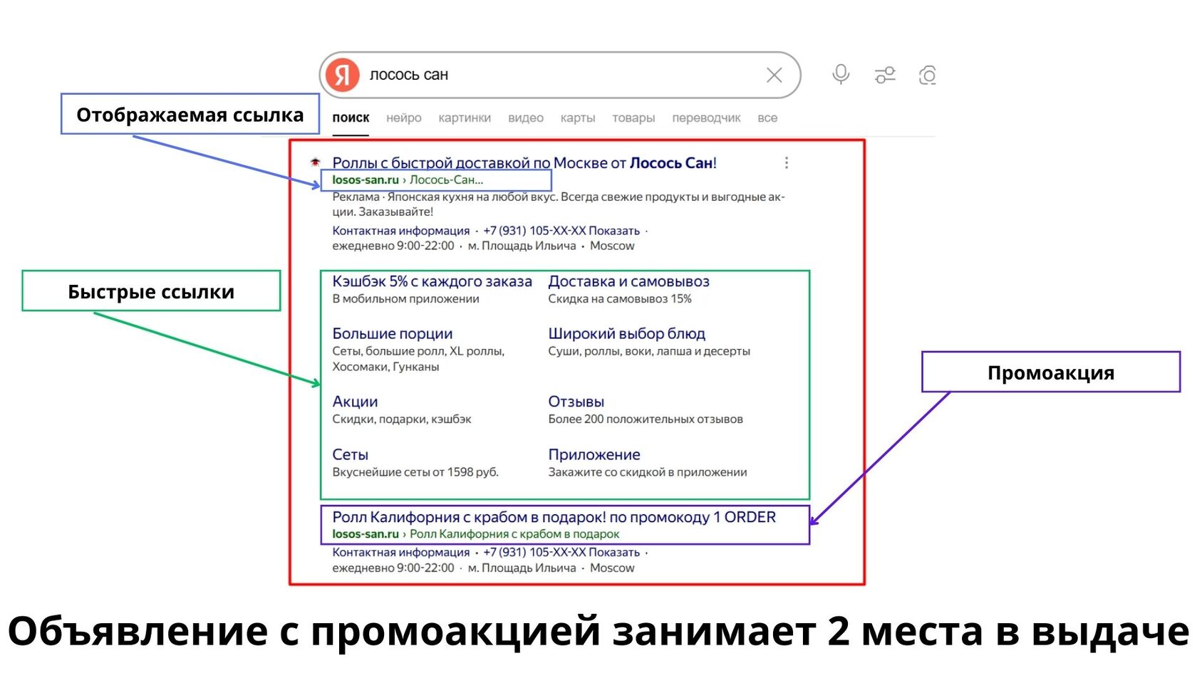The image size is (1197, 673).
Task: Clear the search query with X icon
Action: click(x=774, y=75)
